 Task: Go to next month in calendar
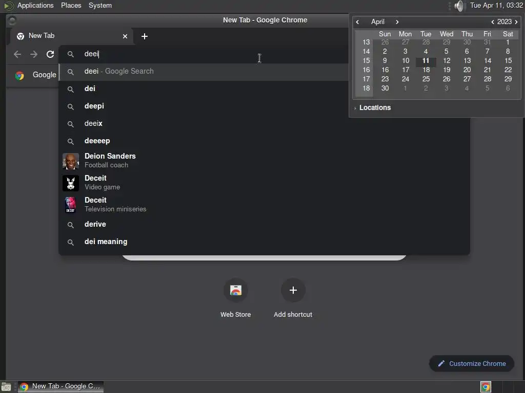tap(397, 22)
